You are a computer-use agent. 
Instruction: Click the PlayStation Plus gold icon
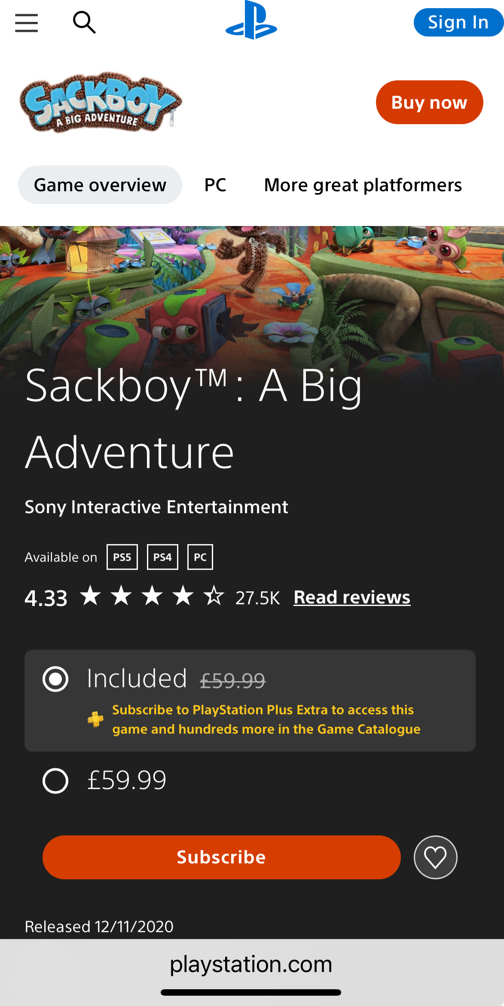pyautogui.click(x=95, y=719)
